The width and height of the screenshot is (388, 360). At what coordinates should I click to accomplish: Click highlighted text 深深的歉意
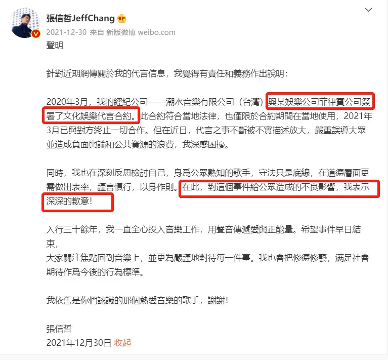(69, 201)
